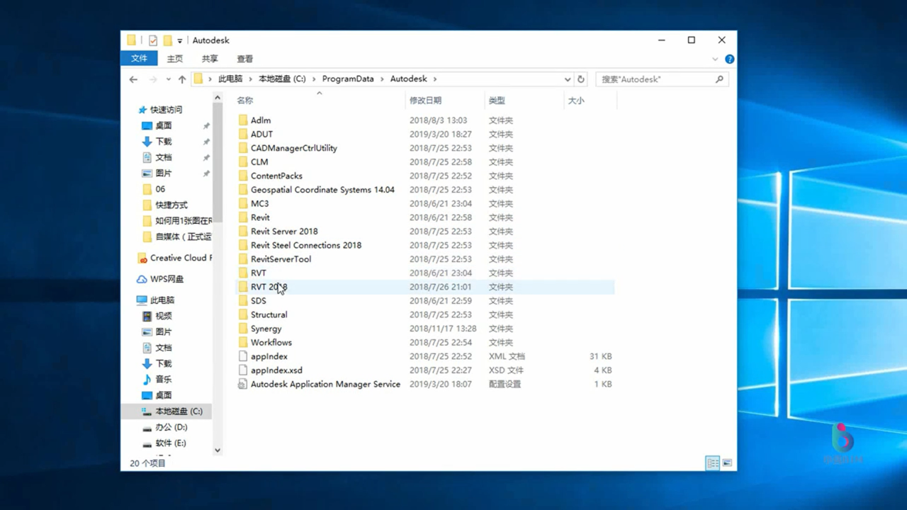
Task: Select the MC3 folder
Action: pos(259,204)
